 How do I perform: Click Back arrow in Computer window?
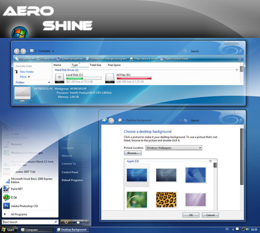click(17, 51)
